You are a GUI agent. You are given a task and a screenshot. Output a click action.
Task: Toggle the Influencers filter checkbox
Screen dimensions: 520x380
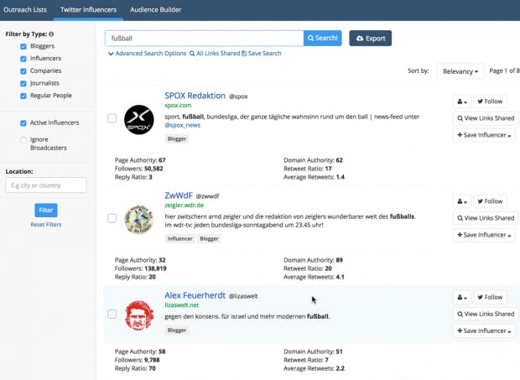(23, 59)
